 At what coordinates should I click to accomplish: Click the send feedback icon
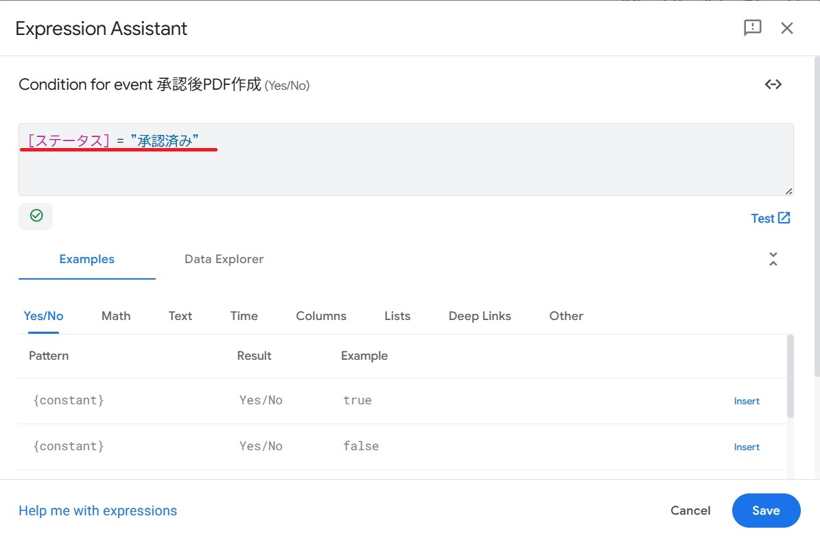(753, 28)
